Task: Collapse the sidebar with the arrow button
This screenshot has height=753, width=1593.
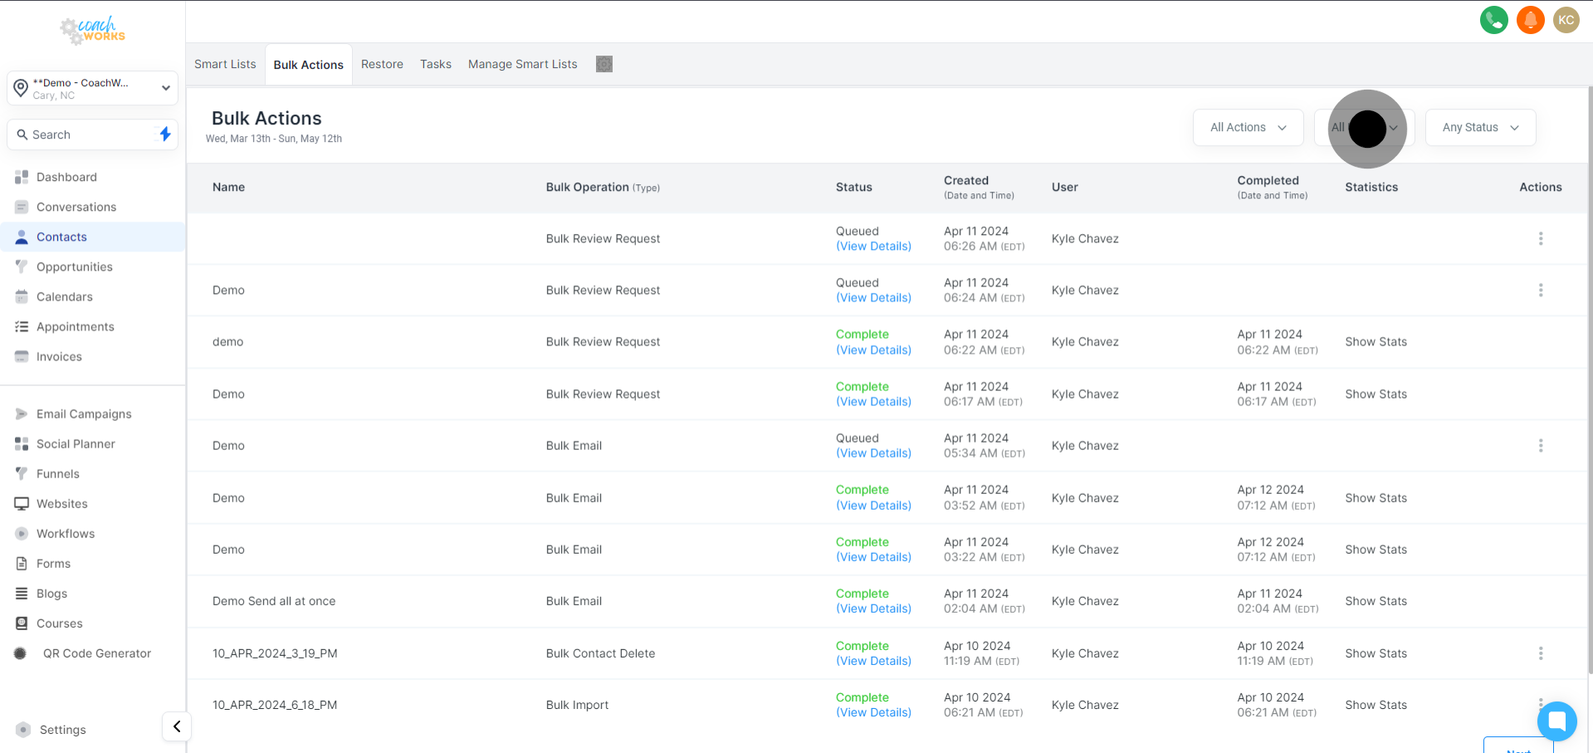Action: point(177,726)
